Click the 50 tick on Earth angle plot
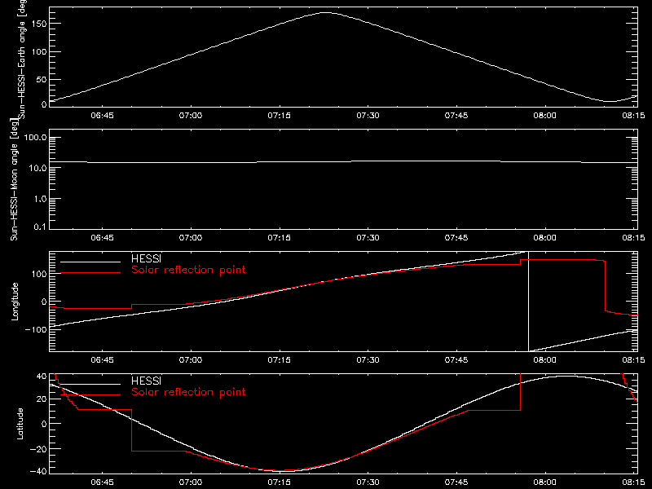652x489 pixels. click(42, 79)
